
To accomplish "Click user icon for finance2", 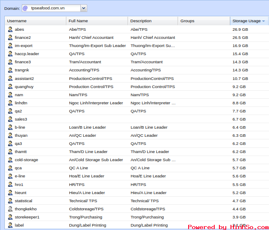I will [x=10, y=37].
